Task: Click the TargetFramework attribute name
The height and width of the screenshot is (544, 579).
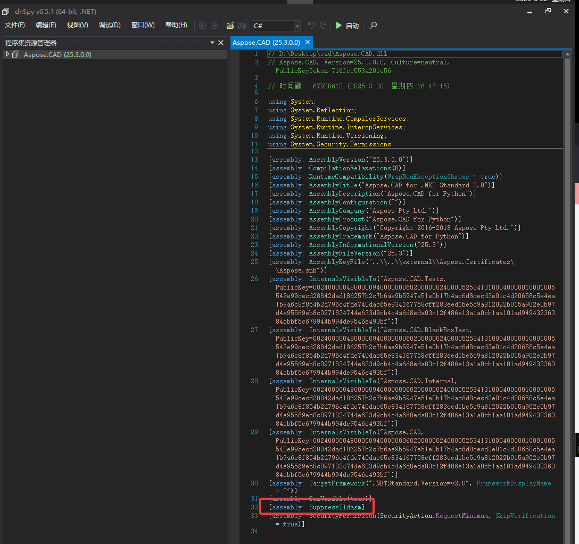Action: tap(337, 483)
